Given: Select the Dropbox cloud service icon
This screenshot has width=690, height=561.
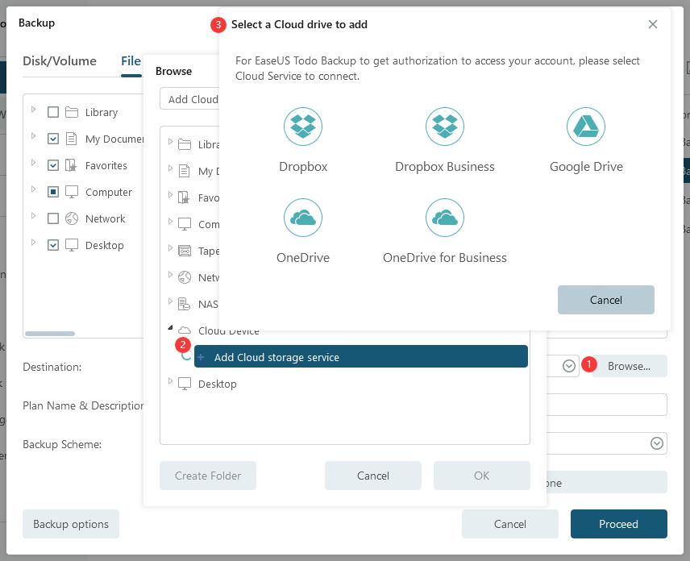Looking at the screenshot, I should pos(303,127).
